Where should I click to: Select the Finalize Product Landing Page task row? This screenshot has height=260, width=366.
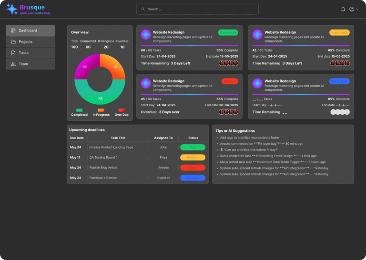click(111, 147)
